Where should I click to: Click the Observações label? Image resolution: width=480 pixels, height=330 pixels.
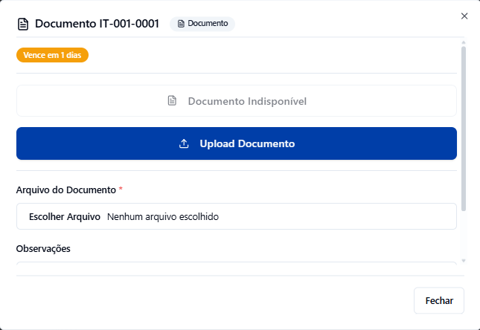point(43,249)
